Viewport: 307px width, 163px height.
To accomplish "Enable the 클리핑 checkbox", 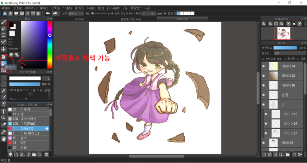I will 285,59.
